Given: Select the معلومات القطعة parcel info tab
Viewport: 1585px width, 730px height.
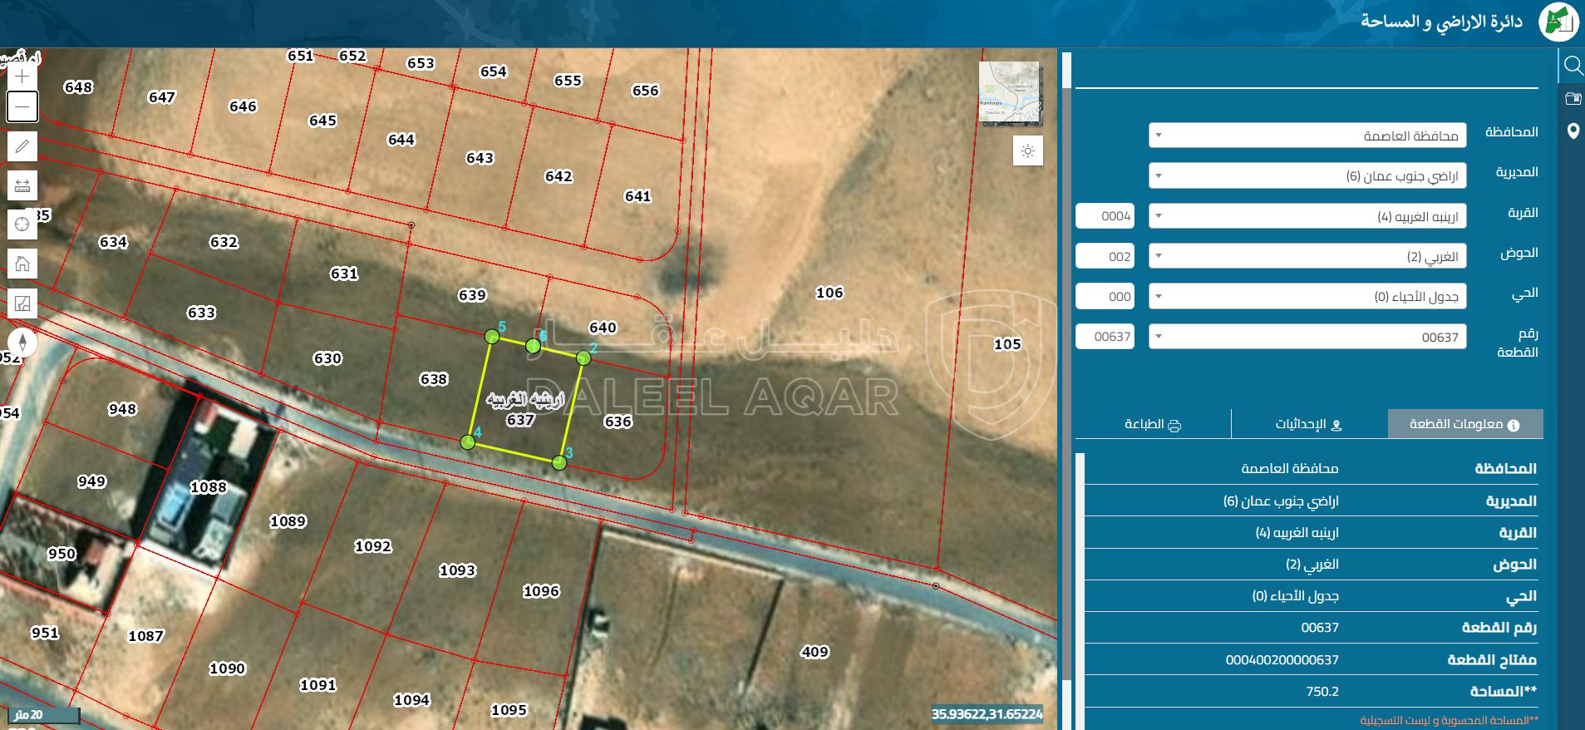Looking at the screenshot, I should pyautogui.click(x=1464, y=425).
